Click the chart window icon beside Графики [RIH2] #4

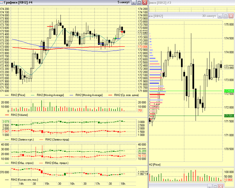1,2
